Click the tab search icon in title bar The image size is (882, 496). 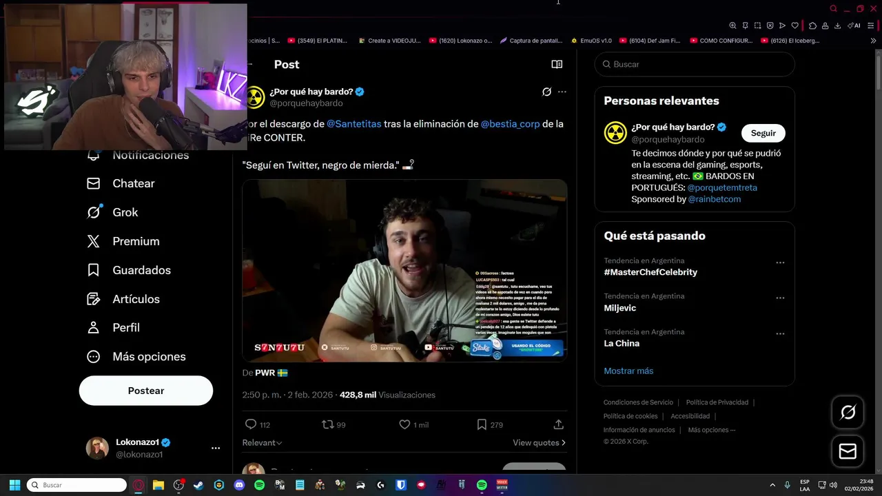tap(833, 8)
